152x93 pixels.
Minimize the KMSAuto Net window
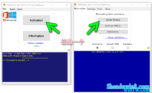(52, 5)
